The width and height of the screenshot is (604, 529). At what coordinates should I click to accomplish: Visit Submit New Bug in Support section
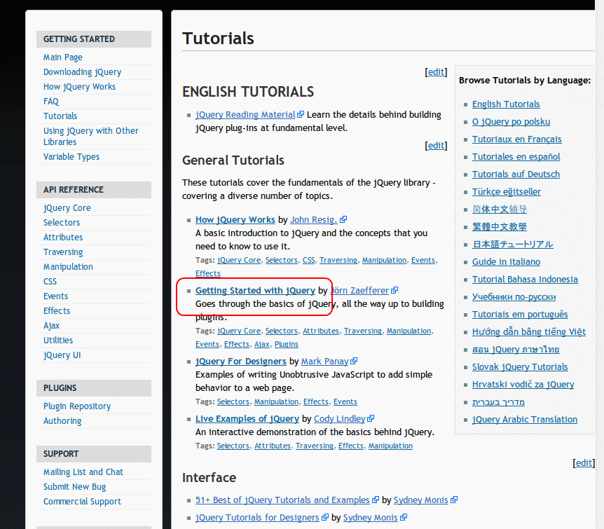[75, 487]
